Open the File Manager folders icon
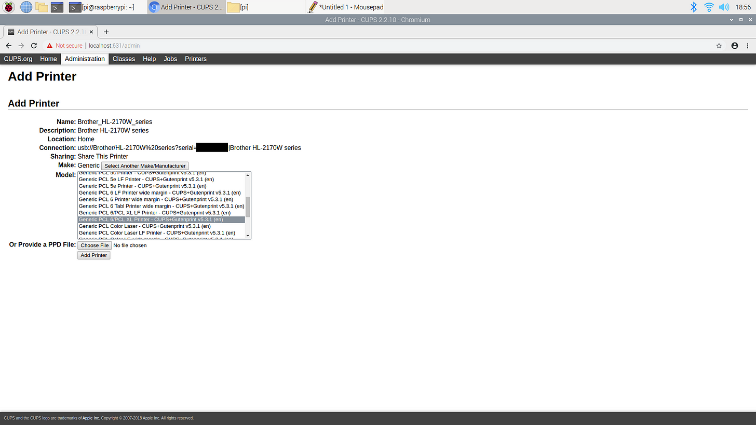 42,7
